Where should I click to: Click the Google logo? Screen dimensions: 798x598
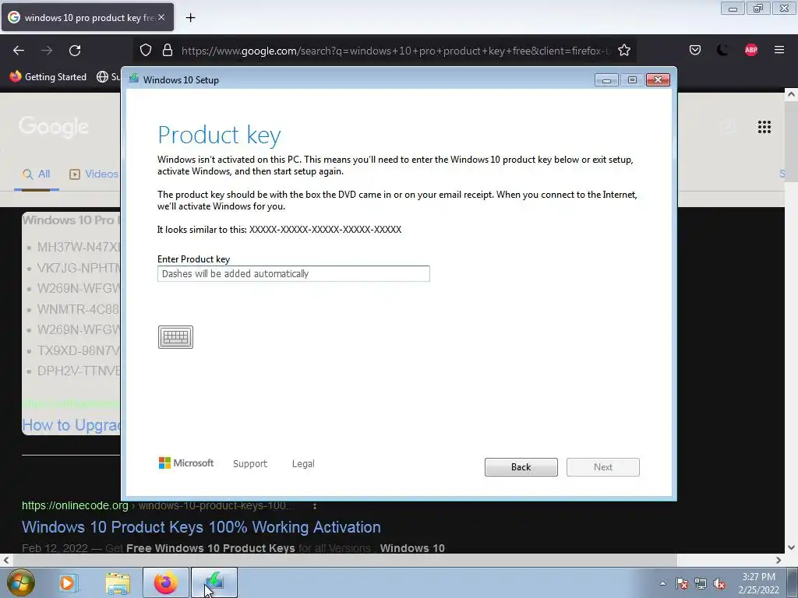click(x=54, y=127)
